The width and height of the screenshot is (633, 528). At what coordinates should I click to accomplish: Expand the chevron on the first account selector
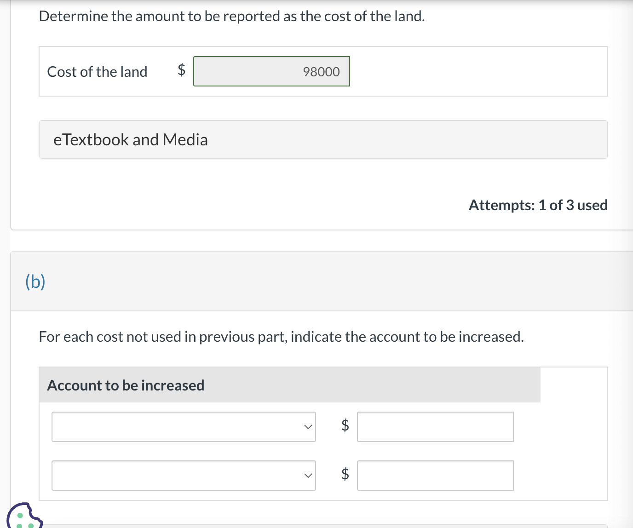[307, 427]
